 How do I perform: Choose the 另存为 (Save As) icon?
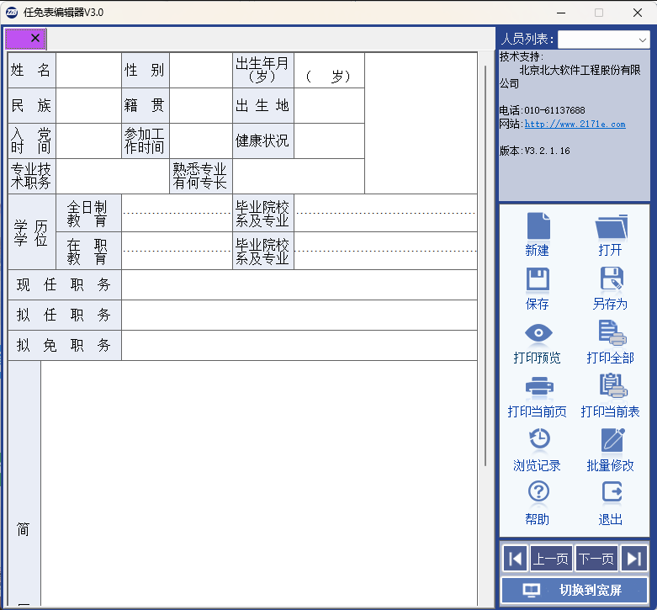pyautogui.click(x=612, y=278)
